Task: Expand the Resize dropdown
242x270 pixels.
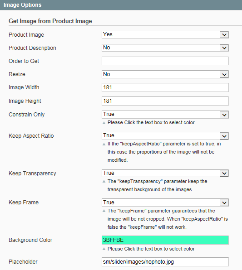Action: point(165,74)
